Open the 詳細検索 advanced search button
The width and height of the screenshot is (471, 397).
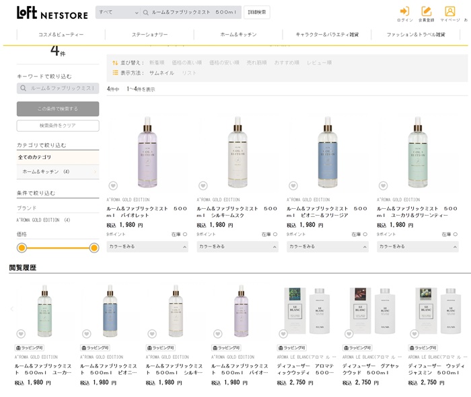[256, 12]
